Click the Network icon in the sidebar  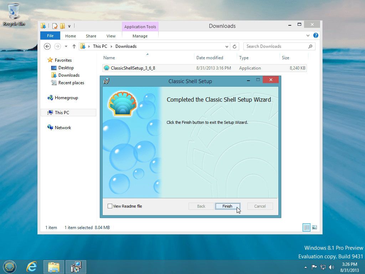(x=50, y=127)
